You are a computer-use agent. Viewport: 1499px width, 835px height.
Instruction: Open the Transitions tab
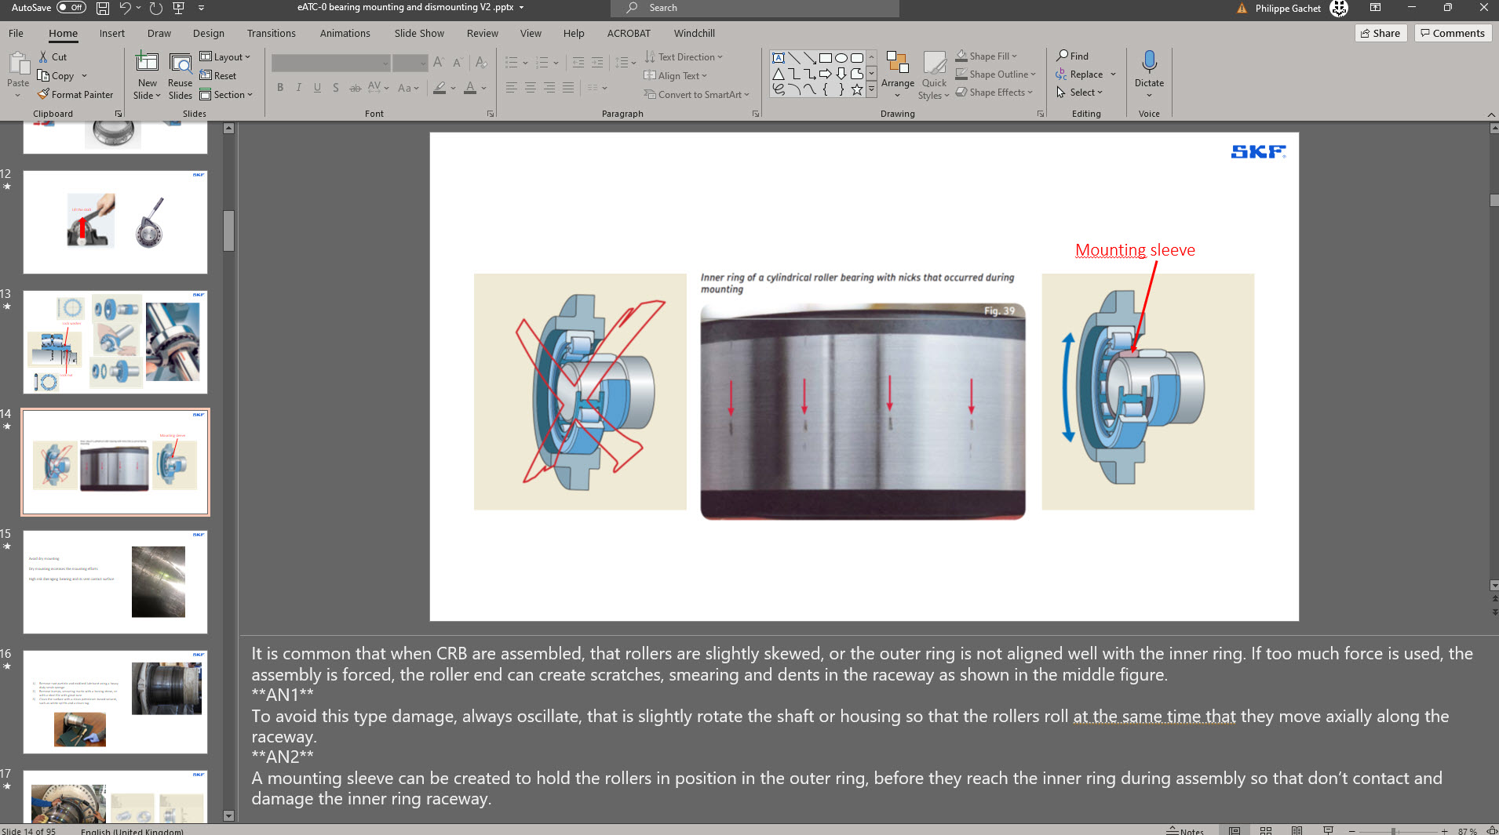coord(271,33)
